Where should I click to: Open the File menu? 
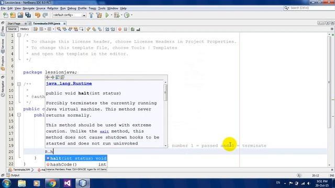[3, 8]
